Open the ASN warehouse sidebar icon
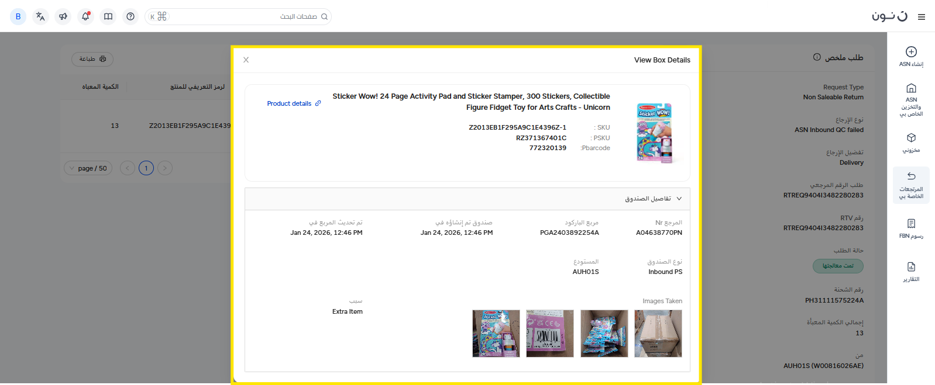This screenshot has width=935, height=385. [911, 88]
